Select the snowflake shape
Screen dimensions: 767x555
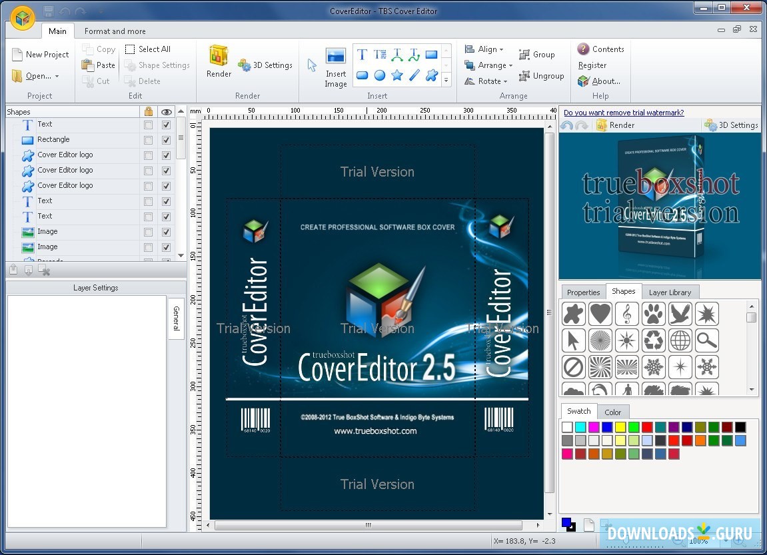(x=653, y=366)
